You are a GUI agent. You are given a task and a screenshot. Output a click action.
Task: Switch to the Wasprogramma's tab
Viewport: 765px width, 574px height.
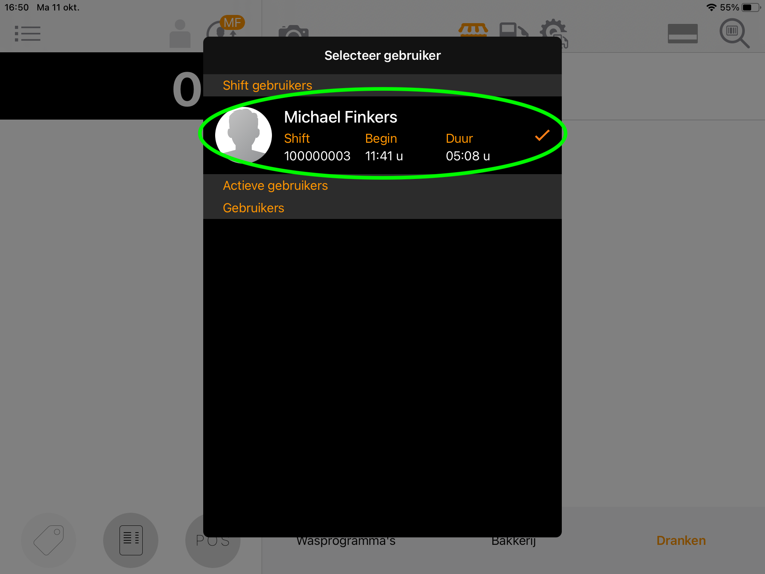(346, 541)
